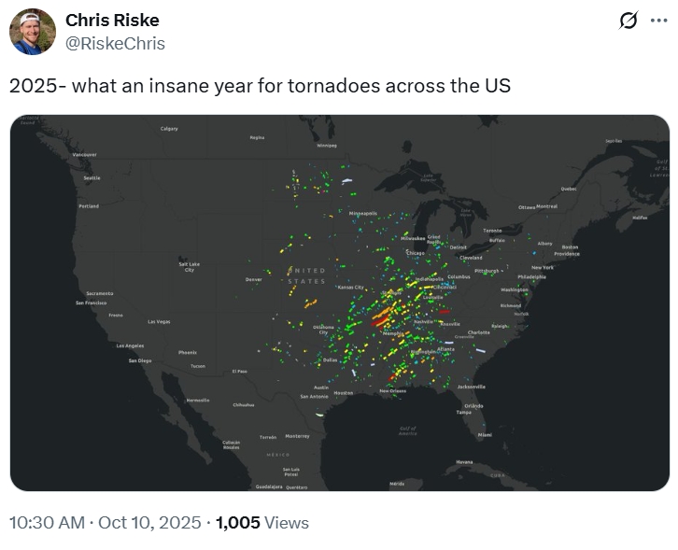Click the 1,005 Views counter
This screenshot has height=550, width=678.
[x=261, y=523]
